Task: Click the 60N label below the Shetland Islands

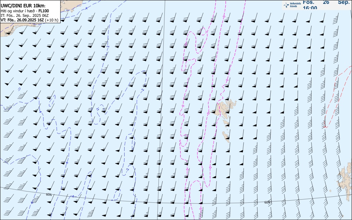Action: point(267,202)
